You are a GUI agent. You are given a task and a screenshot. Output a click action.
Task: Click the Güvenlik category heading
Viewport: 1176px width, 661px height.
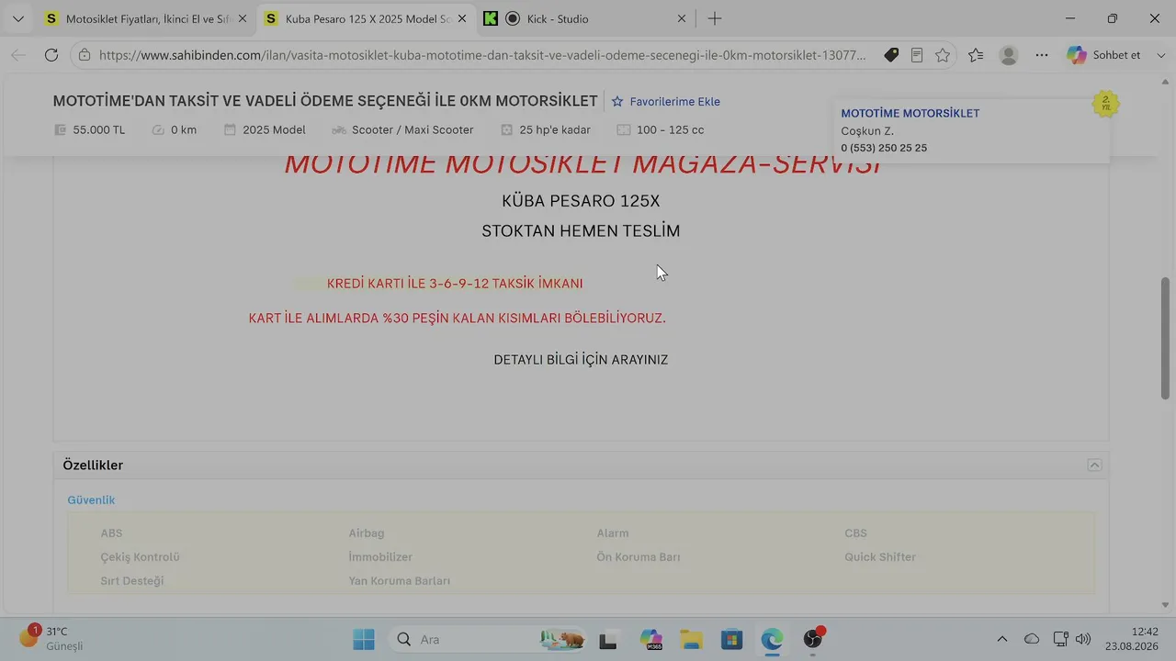91,500
